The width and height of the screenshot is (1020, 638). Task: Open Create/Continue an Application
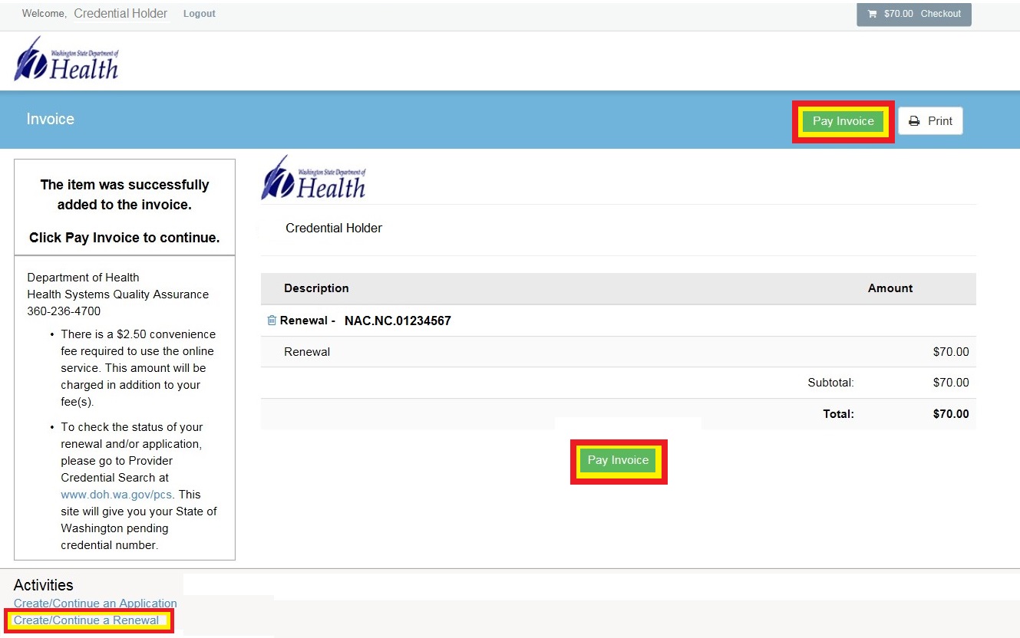pos(95,603)
